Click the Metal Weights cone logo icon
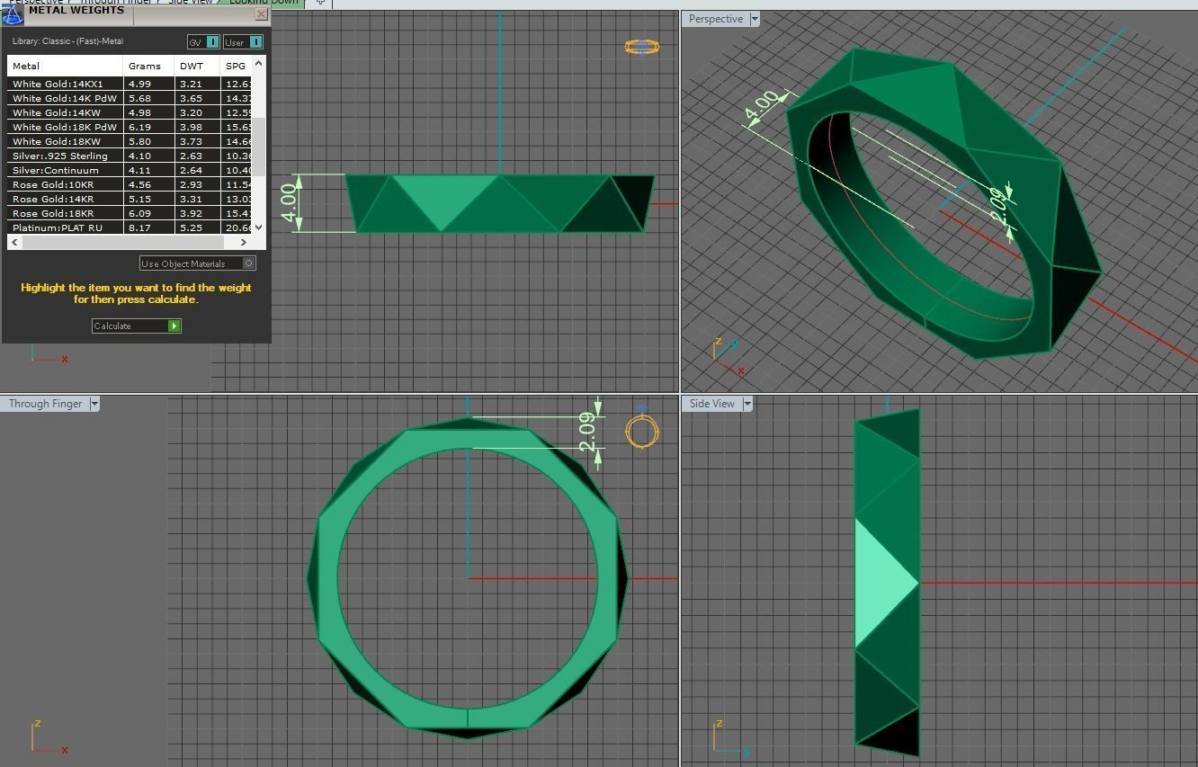The image size is (1198, 767). tap(13, 14)
